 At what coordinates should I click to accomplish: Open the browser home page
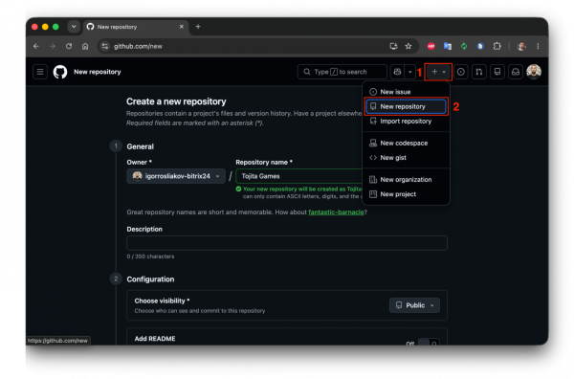pyautogui.click(x=85, y=46)
